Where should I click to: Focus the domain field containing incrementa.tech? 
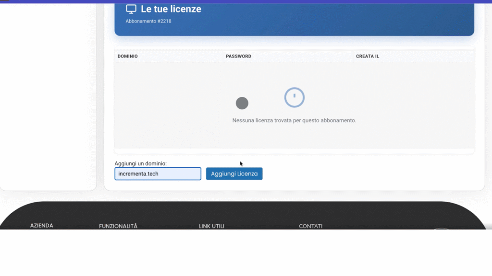point(158,173)
